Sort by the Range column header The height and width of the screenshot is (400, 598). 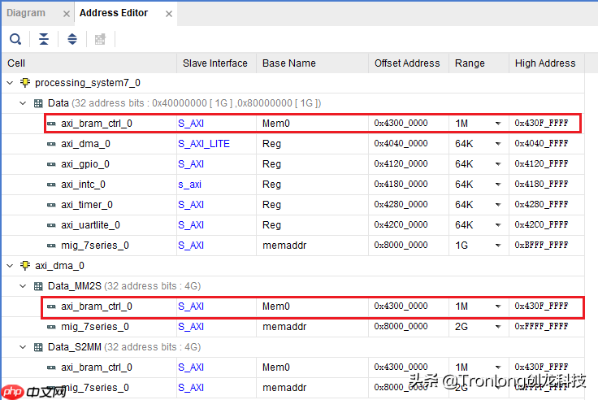click(479, 63)
